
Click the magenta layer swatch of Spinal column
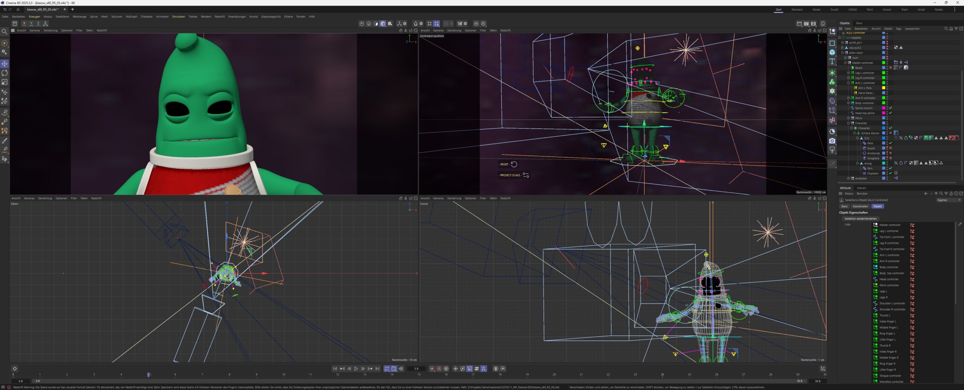[x=883, y=108]
